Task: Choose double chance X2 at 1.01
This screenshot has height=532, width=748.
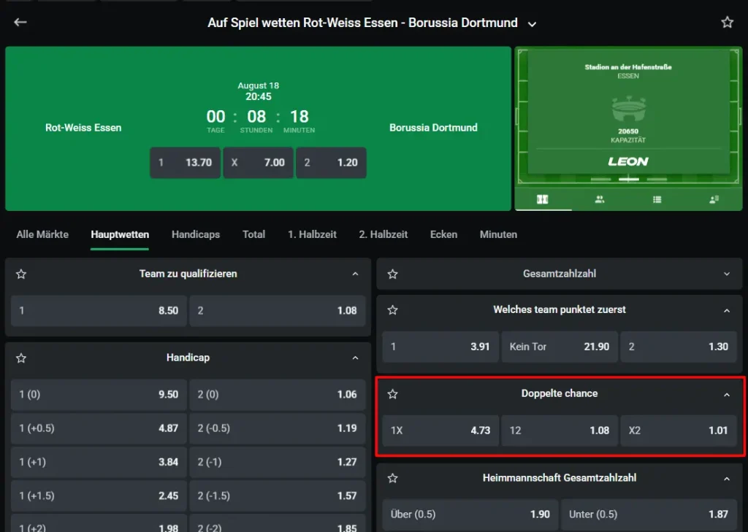Action: point(679,431)
